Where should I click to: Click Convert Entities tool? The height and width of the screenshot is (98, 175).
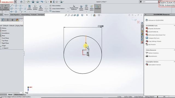pos(35,7)
